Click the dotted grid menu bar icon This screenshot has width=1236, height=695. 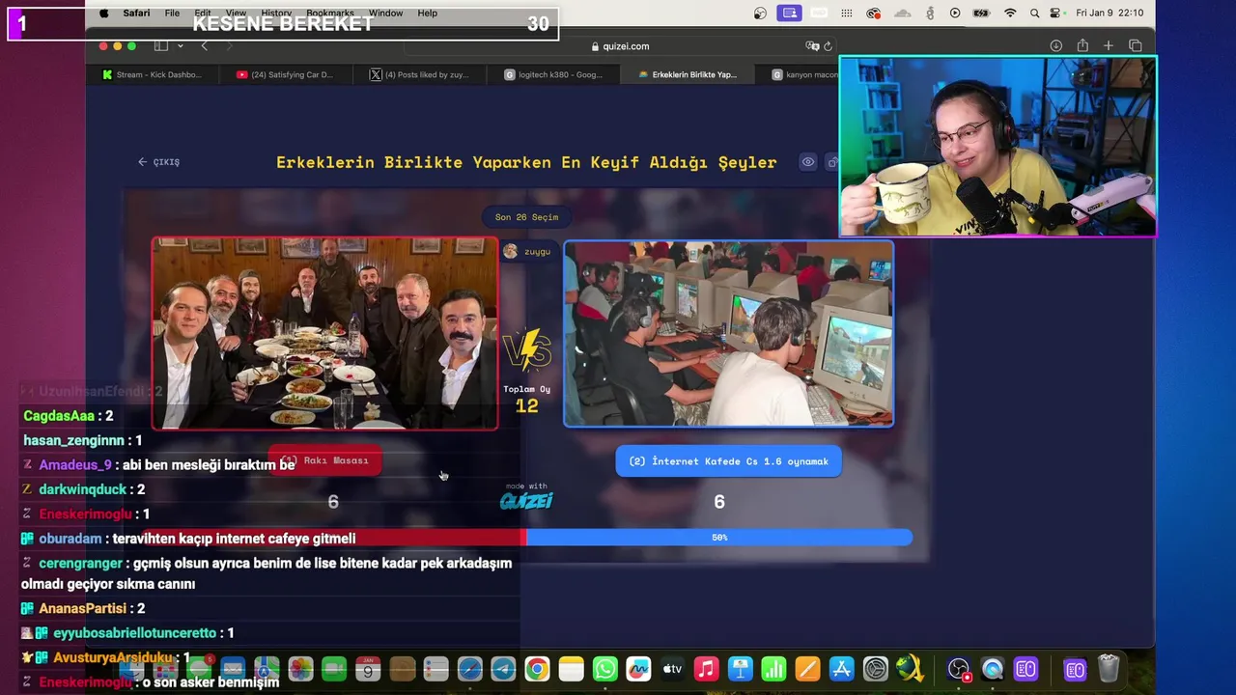[847, 14]
